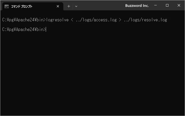Click the empty title bar area left of Buzzword Inc.

tap(102, 6)
